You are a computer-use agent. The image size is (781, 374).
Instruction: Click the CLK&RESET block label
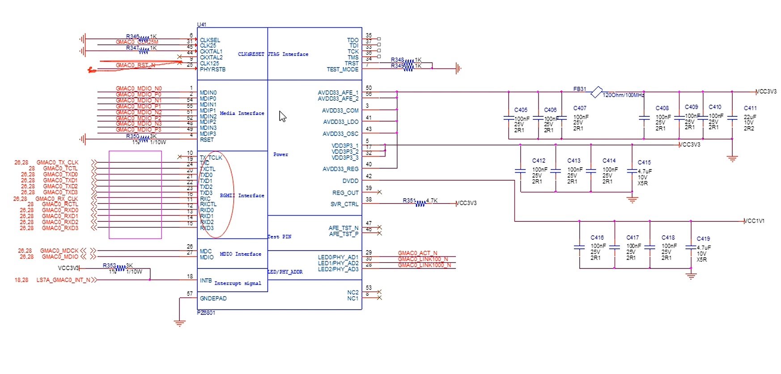click(x=251, y=54)
